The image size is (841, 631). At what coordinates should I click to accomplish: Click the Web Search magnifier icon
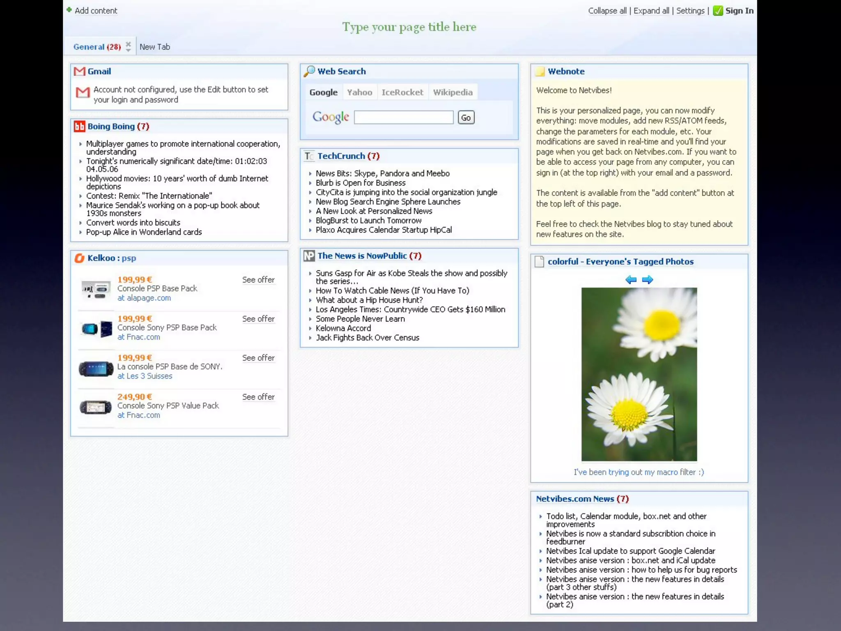(x=309, y=71)
